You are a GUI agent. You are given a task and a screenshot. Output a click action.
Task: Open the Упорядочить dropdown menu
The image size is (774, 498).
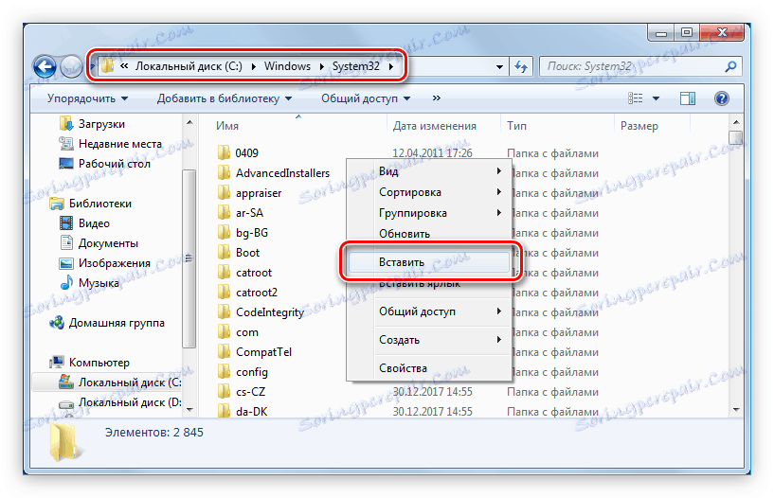click(x=87, y=98)
